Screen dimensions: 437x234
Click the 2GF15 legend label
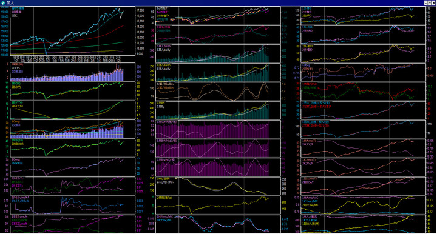point(16,68)
